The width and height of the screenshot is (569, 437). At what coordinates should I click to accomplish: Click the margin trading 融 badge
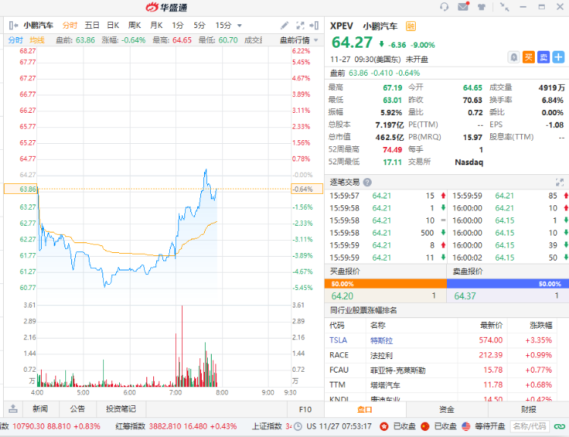pyautogui.click(x=410, y=26)
